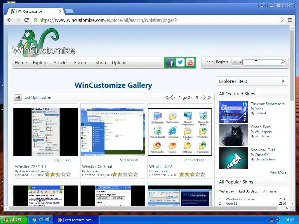
Task: Open Green Eyes wallpaper thumbnail
Action: click(233, 135)
